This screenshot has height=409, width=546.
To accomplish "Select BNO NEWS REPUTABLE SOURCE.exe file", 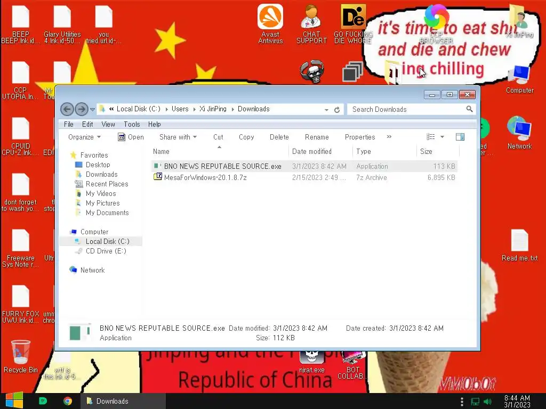I will (304, 166).
